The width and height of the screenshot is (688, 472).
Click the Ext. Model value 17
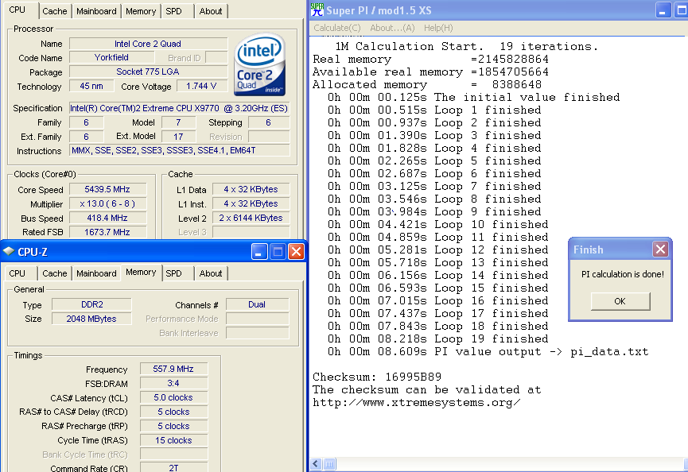point(178,137)
